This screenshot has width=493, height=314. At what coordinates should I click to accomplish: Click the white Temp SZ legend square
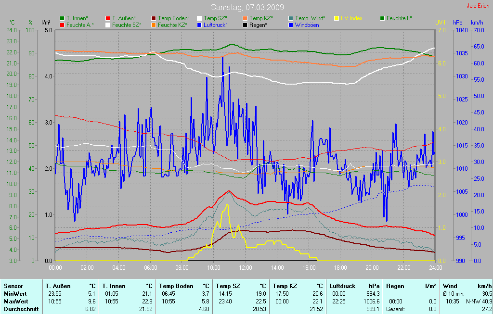click(199, 18)
